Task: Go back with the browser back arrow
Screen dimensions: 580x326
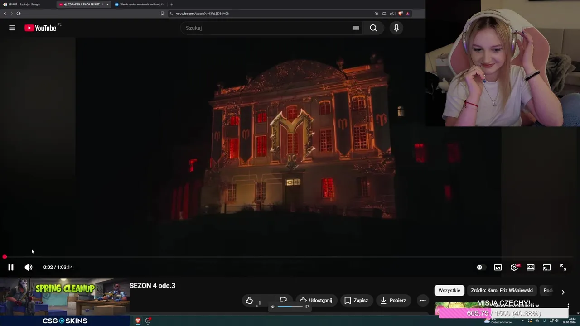Action: point(5,14)
